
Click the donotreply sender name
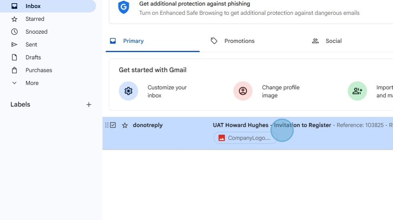pos(148,125)
